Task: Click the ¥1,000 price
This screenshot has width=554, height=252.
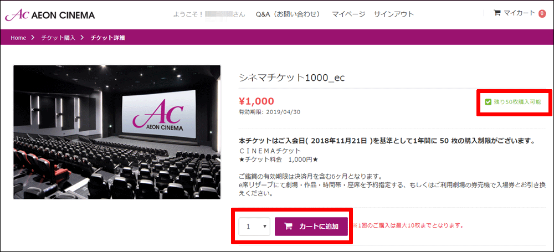Action: pyautogui.click(x=257, y=101)
